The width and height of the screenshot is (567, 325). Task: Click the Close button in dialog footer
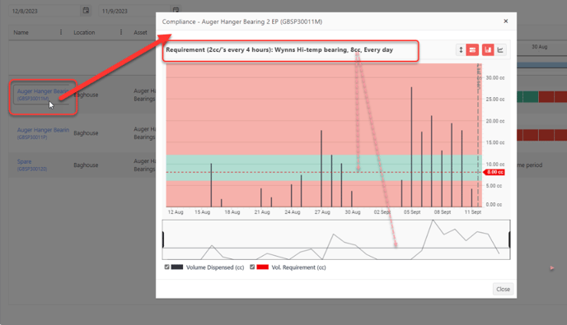point(503,289)
